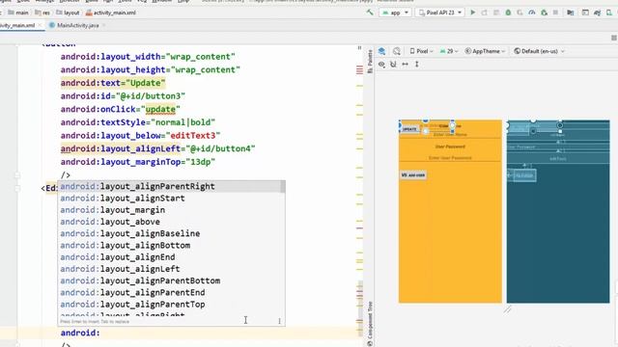Click the android:layout_marginTop="13dp" line

point(137,162)
